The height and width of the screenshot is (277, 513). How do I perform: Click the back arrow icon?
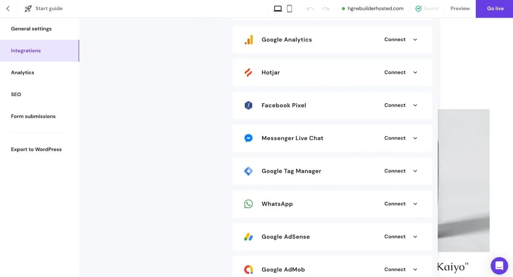[x=8, y=9]
